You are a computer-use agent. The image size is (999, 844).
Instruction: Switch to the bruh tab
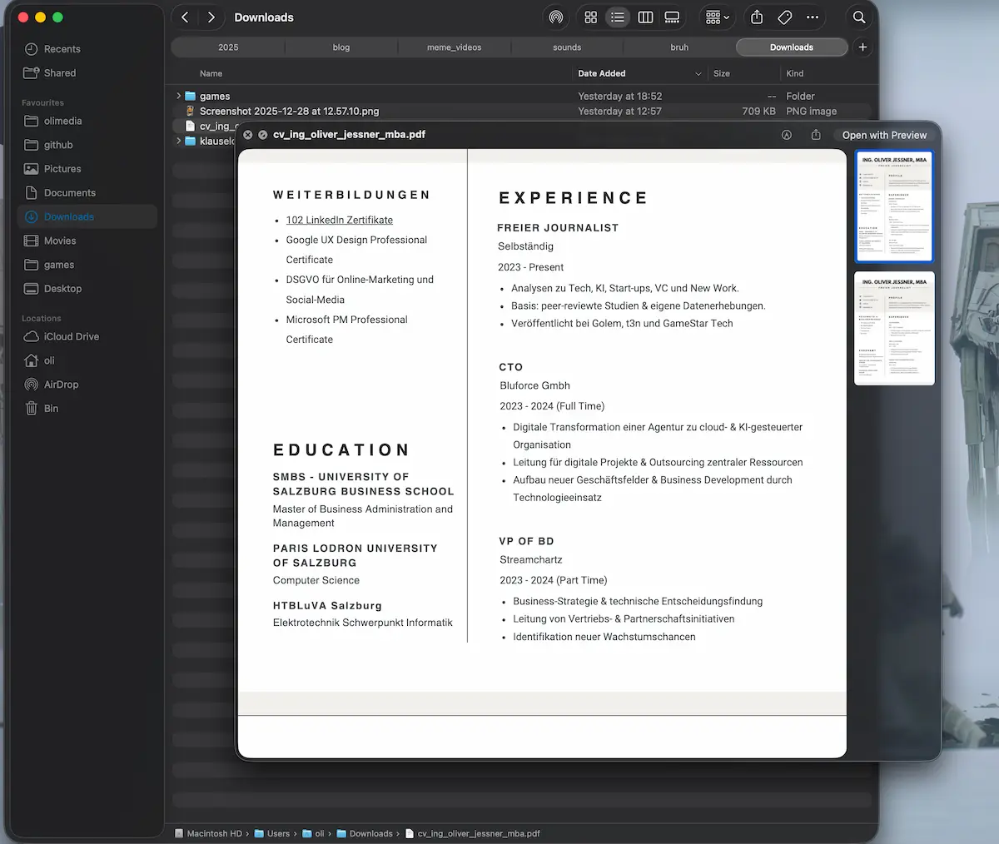(678, 47)
